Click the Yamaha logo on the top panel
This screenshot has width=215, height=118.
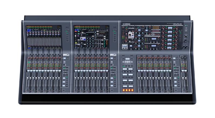[x=126, y=24]
